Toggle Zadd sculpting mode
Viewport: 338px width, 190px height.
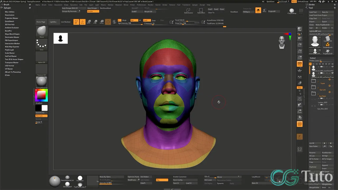coord(146,20)
